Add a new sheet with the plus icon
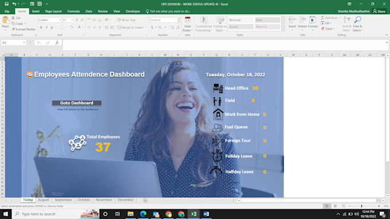Viewport: 390px width, 219px height. (145, 200)
